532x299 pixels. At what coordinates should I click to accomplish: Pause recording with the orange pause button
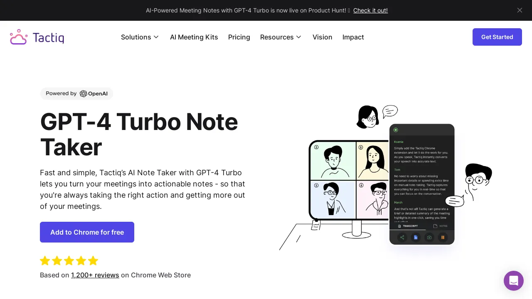(443, 237)
